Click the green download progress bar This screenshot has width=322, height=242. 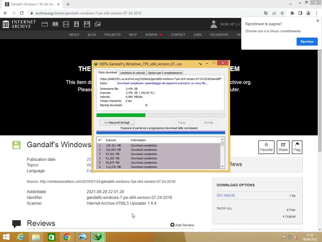160,115
